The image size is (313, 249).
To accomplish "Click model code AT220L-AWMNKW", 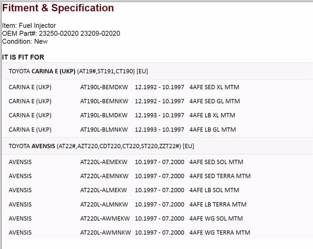I will click(104, 233).
